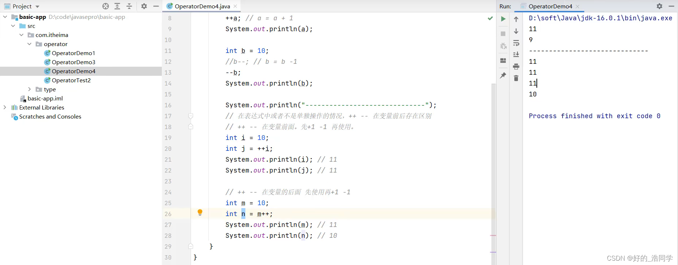Expand the type package
Image resolution: width=678 pixels, height=265 pixels.
click(29, 89)
